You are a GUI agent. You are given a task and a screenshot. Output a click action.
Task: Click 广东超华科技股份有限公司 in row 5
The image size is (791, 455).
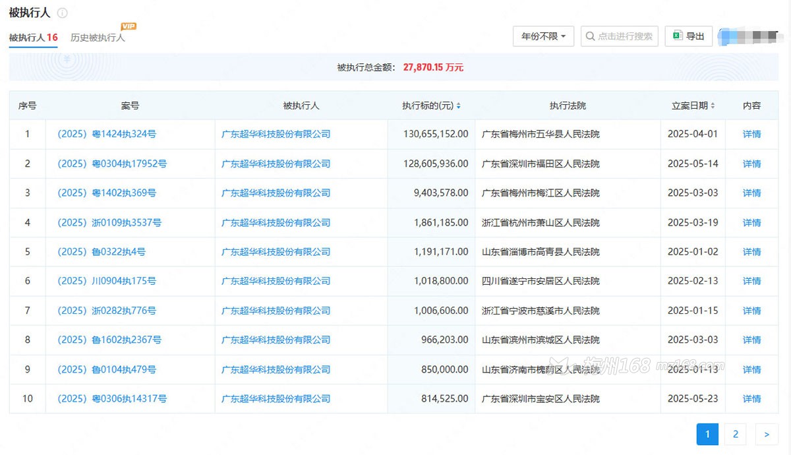(x=276, y=251)
